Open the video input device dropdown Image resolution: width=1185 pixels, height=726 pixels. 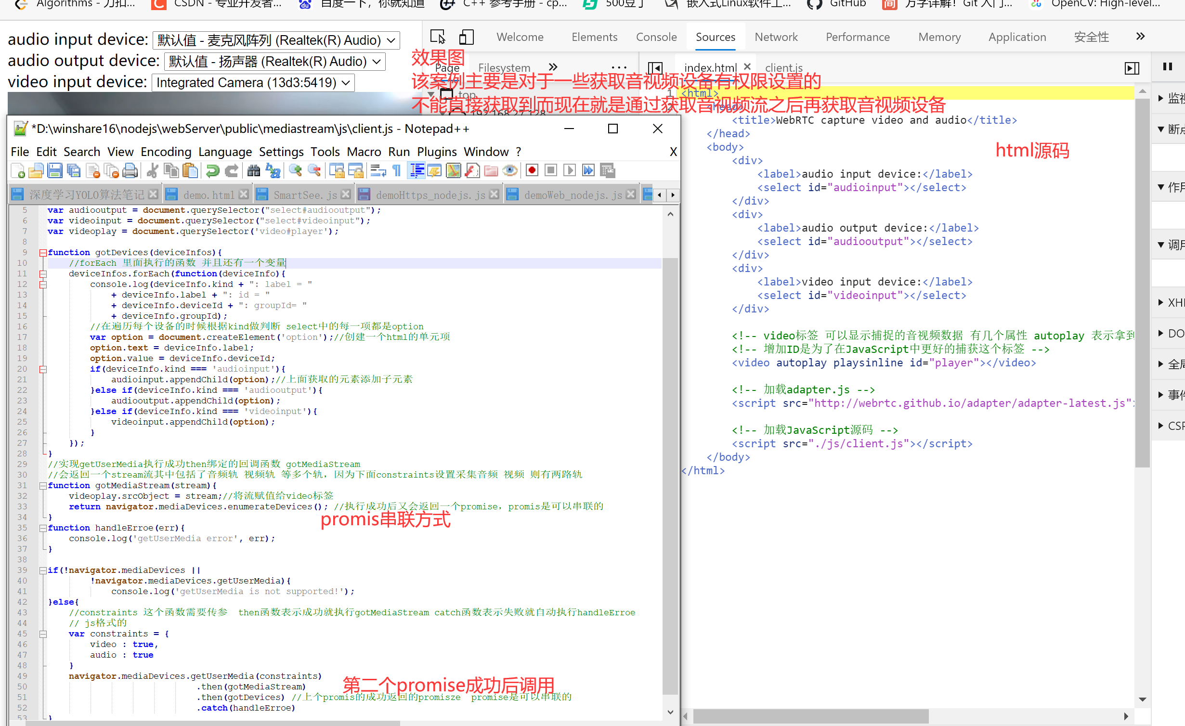tap(253, 82)
